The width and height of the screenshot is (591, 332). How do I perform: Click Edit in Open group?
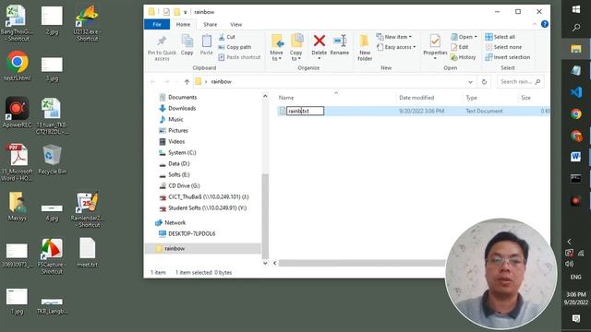pyautogui.click(x=460, y=47)
